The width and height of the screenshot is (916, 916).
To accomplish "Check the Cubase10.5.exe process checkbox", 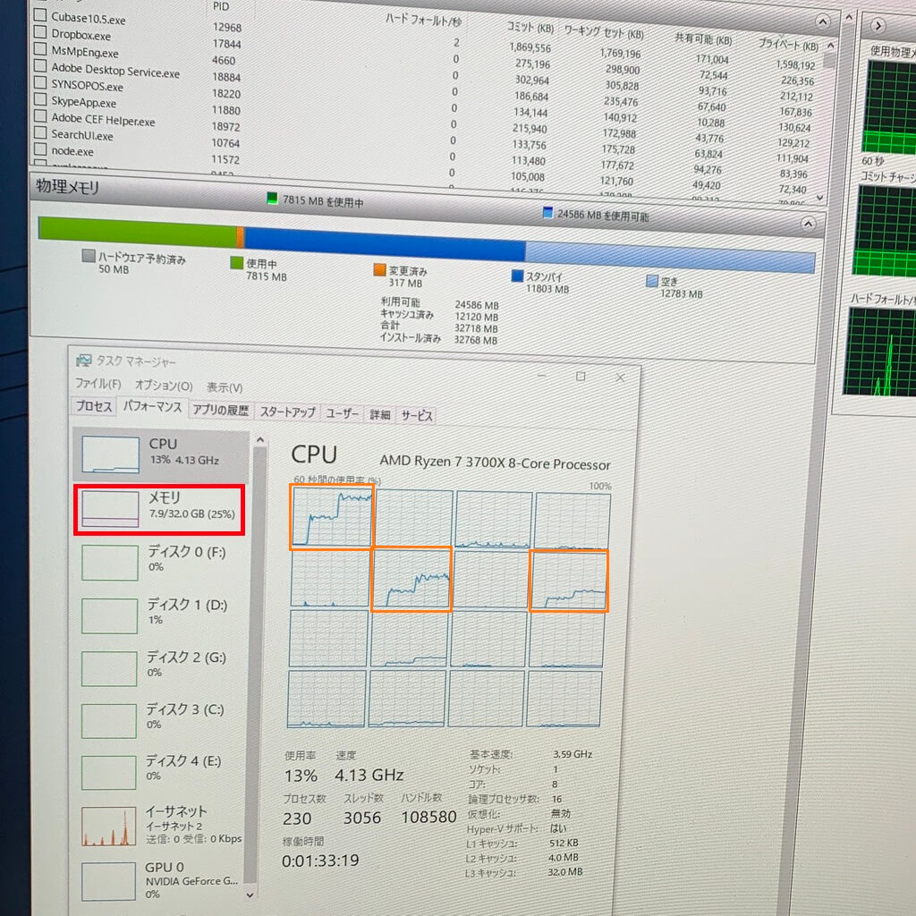I will (x=39, y=16).
